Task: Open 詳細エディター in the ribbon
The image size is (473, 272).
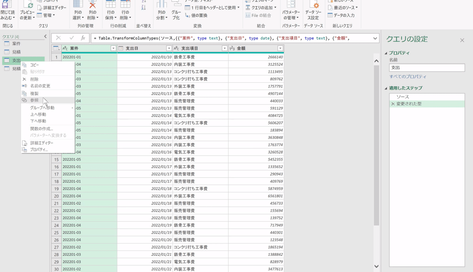Action: (52, 8)
